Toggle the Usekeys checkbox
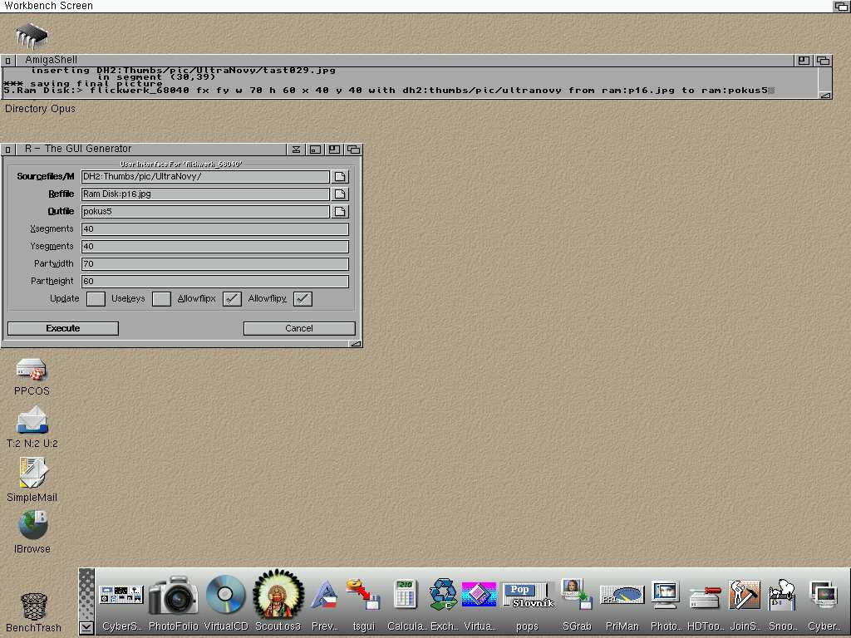The image size is (851, 638). coord(161,299)
